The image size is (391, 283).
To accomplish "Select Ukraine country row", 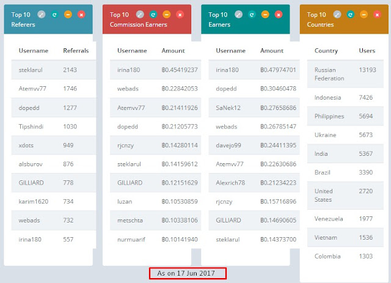I will pyautogui.click(x=345, y=135).
